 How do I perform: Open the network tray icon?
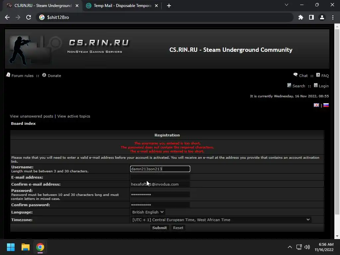pyautogui.click(x=299, y=247)
